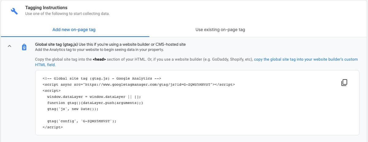Click the bold <head> text in instructions
The width and height of the screenshot is (368, 142).
point(100,59)
